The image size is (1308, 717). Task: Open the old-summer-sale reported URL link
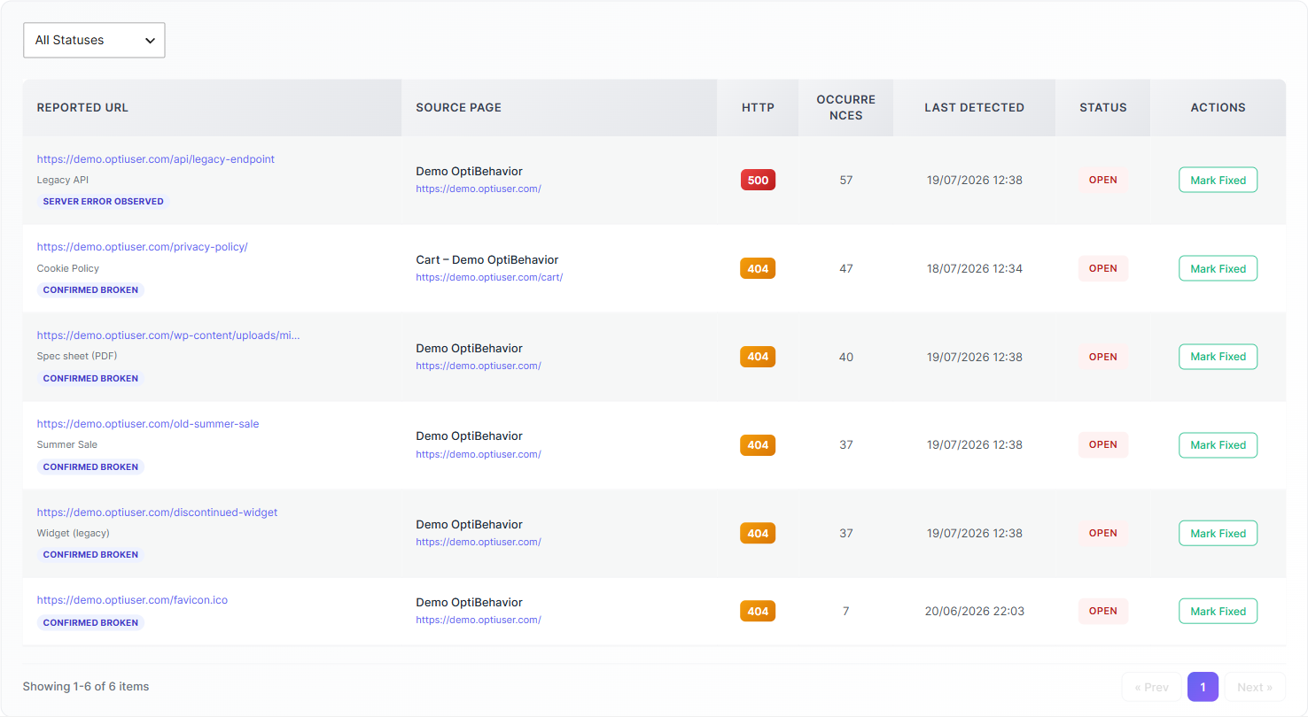tap(148, 424)
